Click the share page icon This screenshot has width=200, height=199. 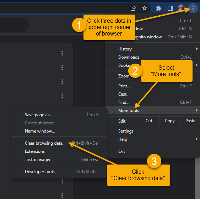(133, 9)
